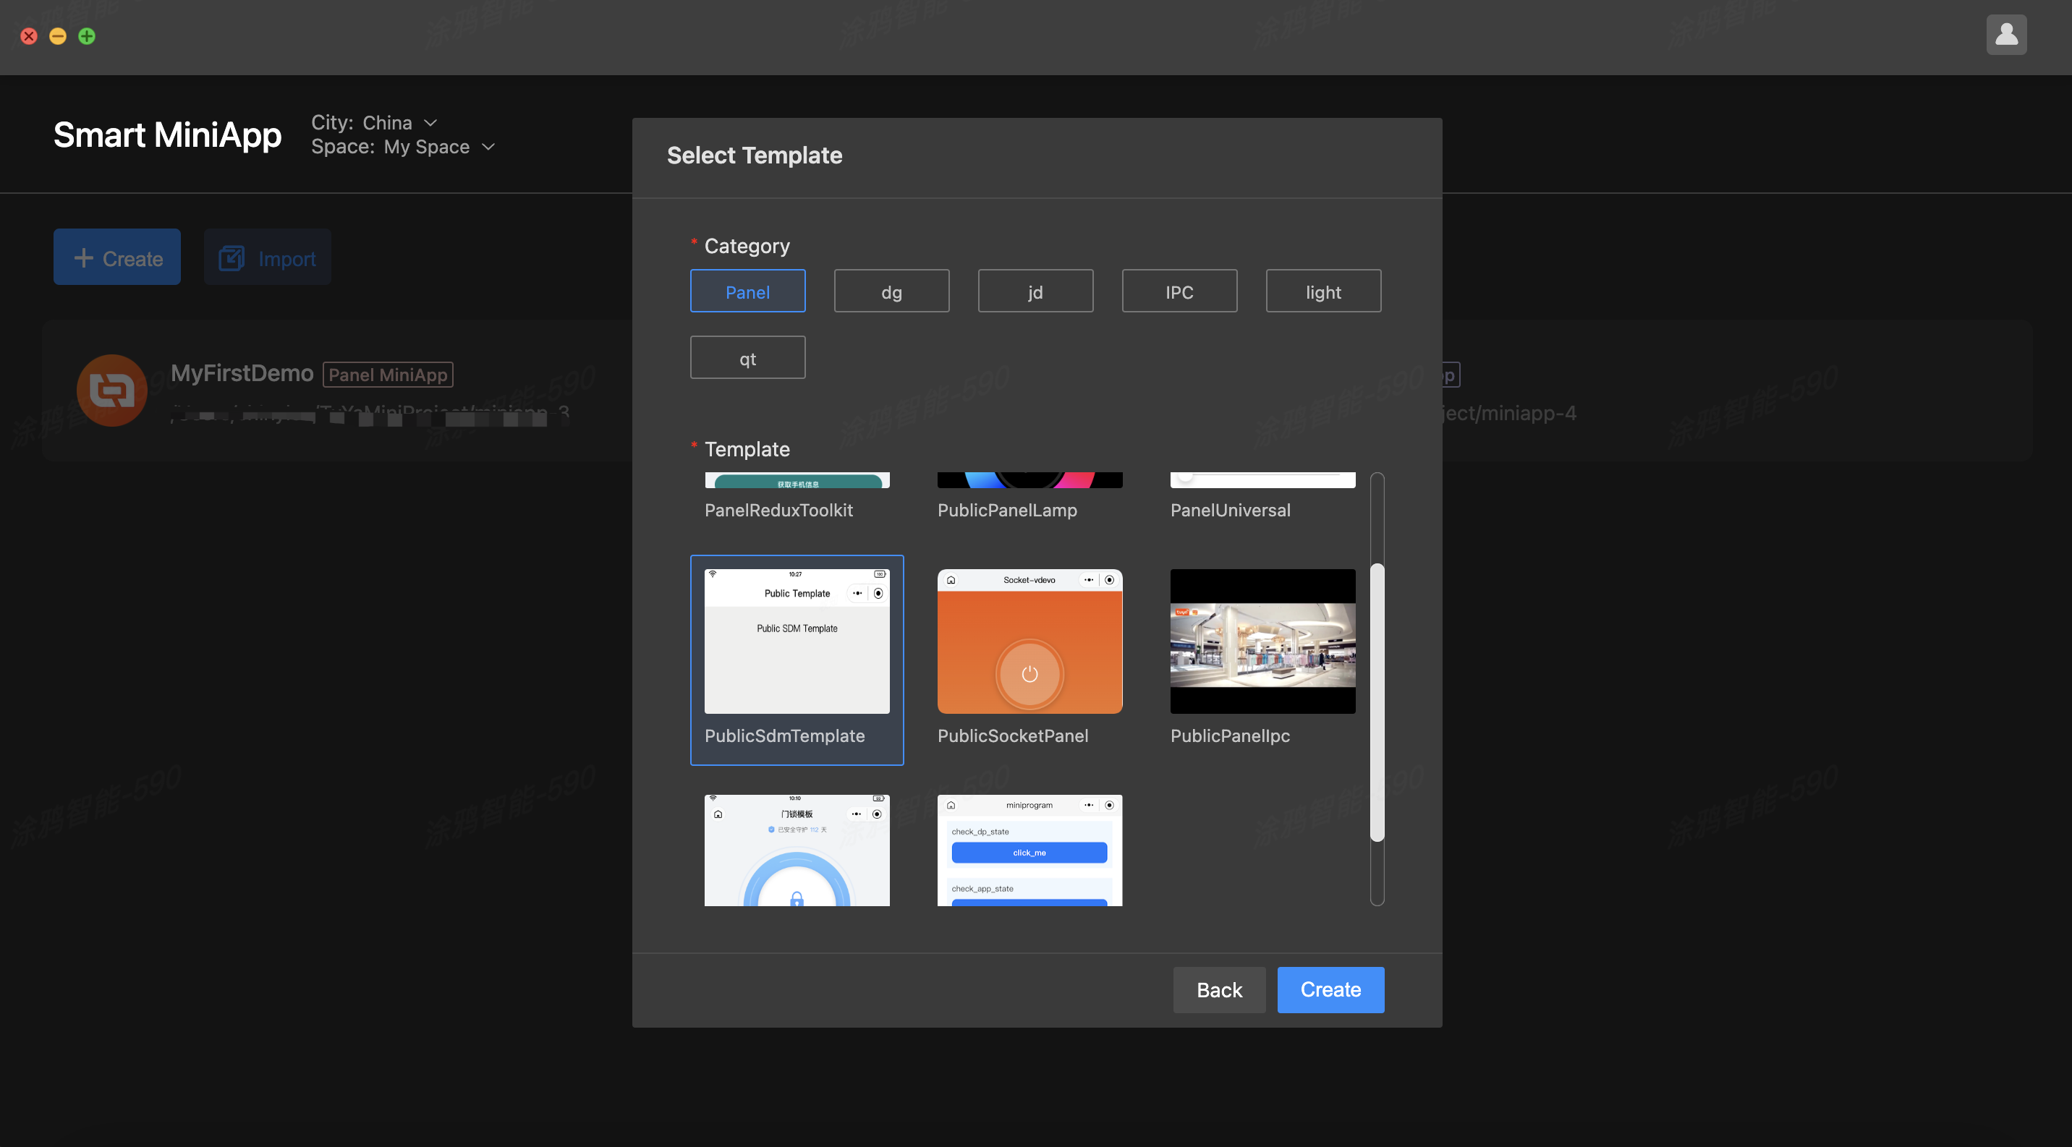Click the macOS green maximize button
Screen dimensions: 2072x1147
[87, 36]
